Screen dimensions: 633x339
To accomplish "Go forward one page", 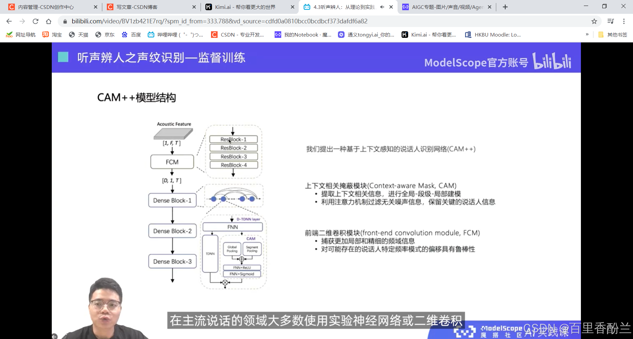I will coord(22,21).
